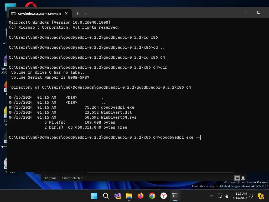Open clock and calendar 1:17 AM

pos(240,196)
